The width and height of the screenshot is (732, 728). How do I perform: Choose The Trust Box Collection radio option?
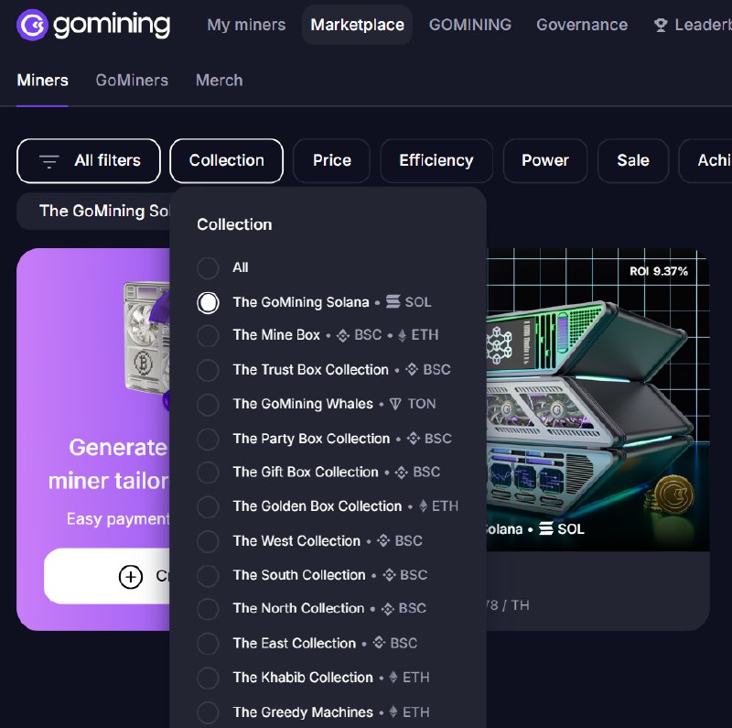pyautogui.click(x=208, y=370)
